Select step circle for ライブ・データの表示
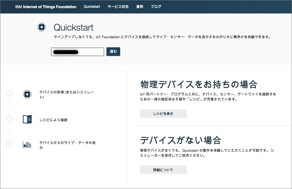This screenshot has height=189, width=292. coord(9,144)
